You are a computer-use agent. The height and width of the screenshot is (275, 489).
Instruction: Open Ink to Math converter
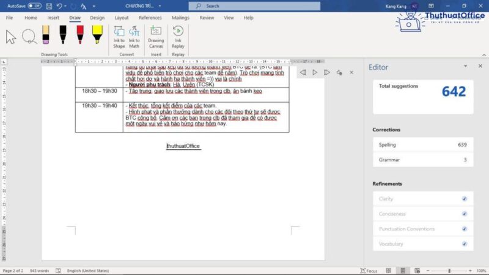coord(134,37)
